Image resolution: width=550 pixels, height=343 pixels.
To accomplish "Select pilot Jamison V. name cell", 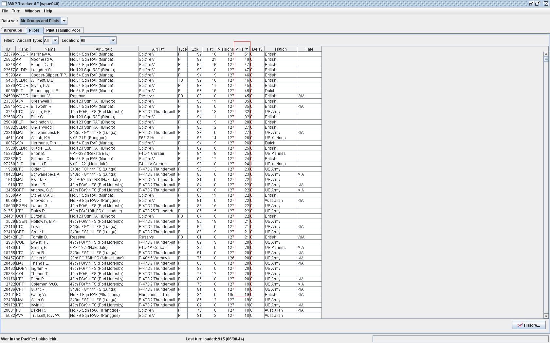I will click(x=50, y=96).
